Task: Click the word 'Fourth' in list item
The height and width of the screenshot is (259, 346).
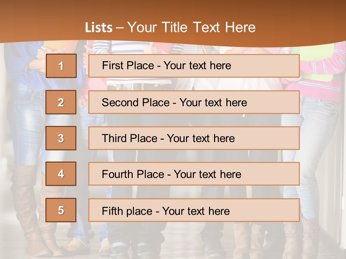Action: 116,174
